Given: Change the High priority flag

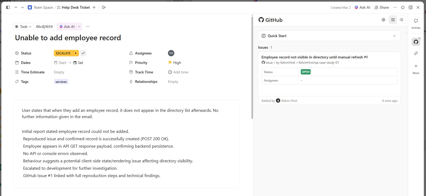Looking at the screenshot, I should point(175,63).
